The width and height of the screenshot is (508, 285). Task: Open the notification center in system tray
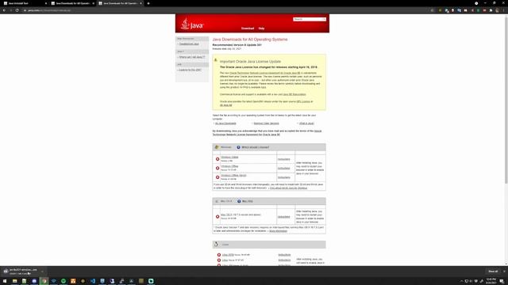tap(502, 281)
